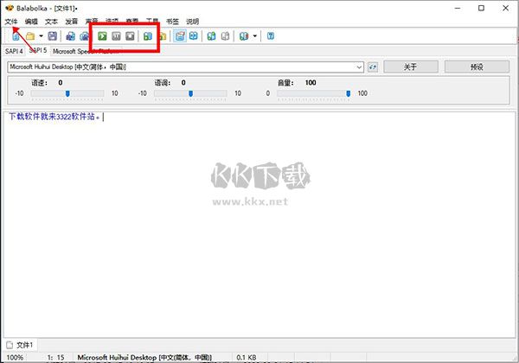Click the blue help question-mark toolbar icon
Image resolution: width=519 pixels, height=363 pixels.
pos(271,36)
